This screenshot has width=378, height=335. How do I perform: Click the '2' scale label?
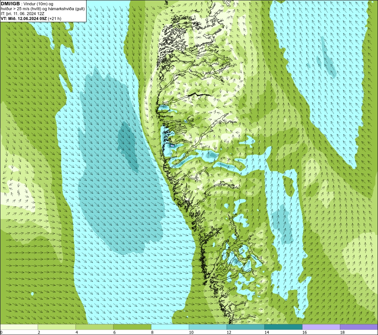point(39,333)
